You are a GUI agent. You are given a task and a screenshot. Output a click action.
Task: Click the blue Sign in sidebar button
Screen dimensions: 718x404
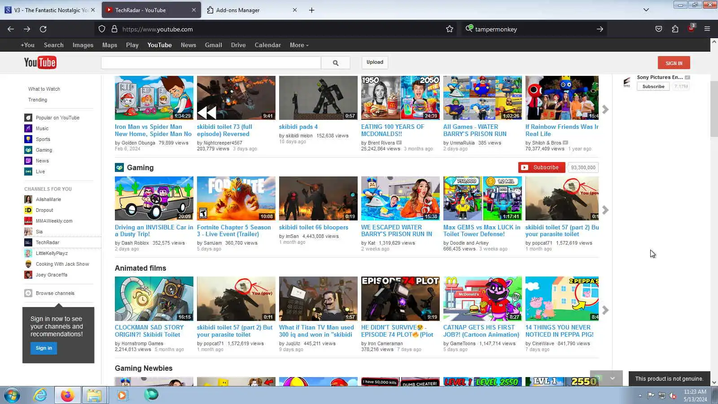44,348
